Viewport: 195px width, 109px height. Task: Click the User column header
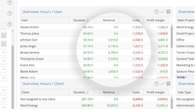44,20
